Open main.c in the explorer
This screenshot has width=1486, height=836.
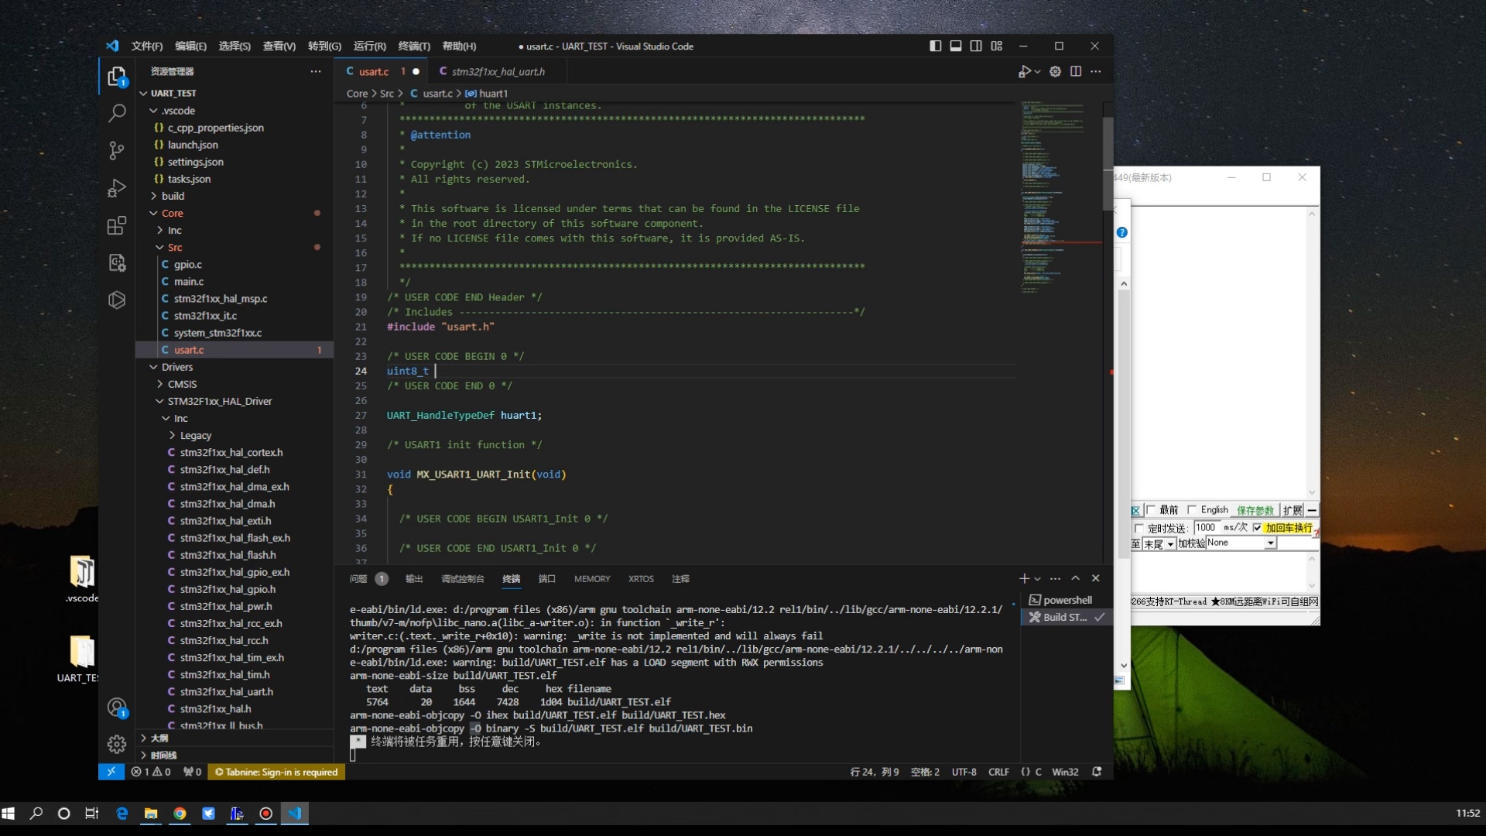click(189, 282)
